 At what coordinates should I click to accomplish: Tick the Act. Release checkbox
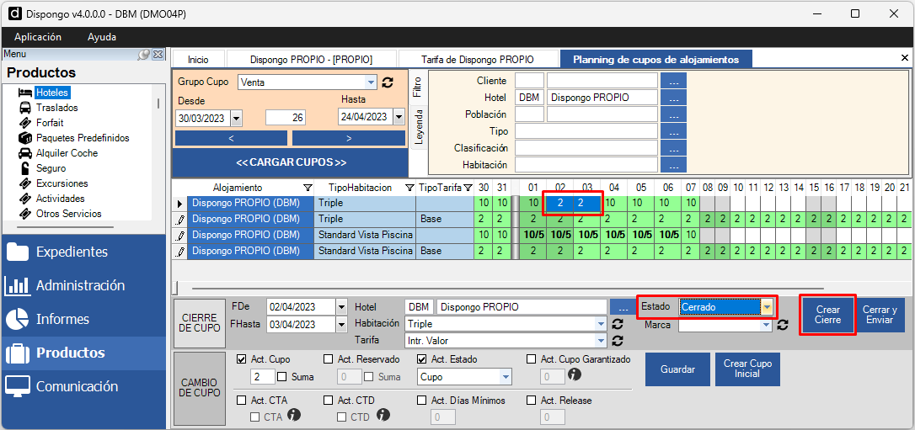click(x=532, y=401)
